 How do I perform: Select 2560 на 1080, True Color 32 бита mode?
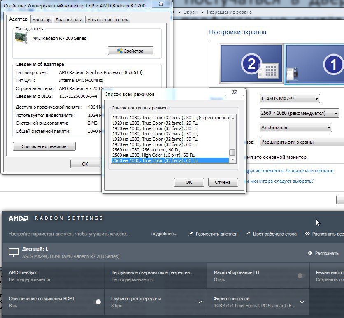(x=170, y=160)
